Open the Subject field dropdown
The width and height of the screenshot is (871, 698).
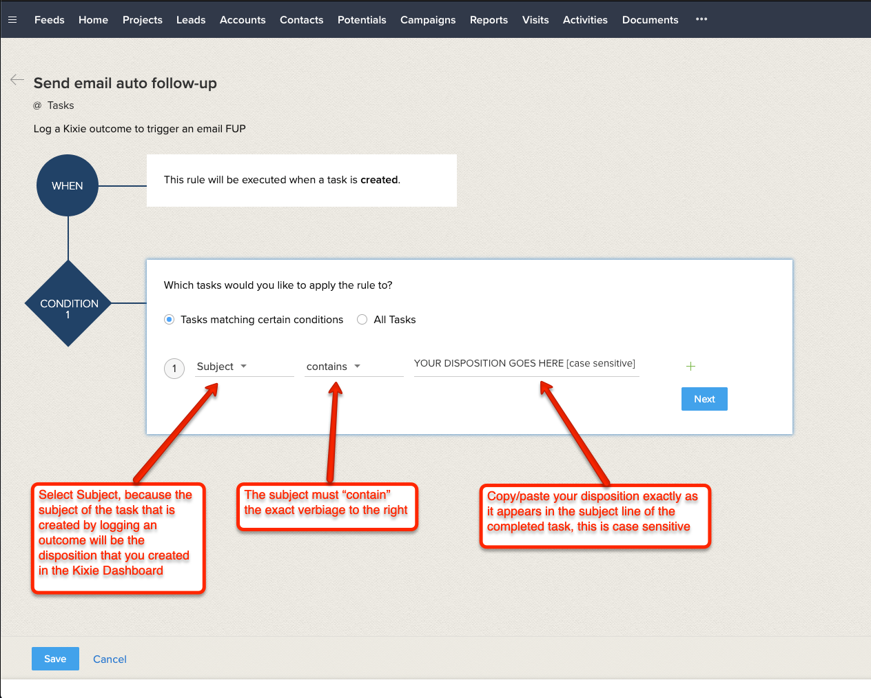244,367
